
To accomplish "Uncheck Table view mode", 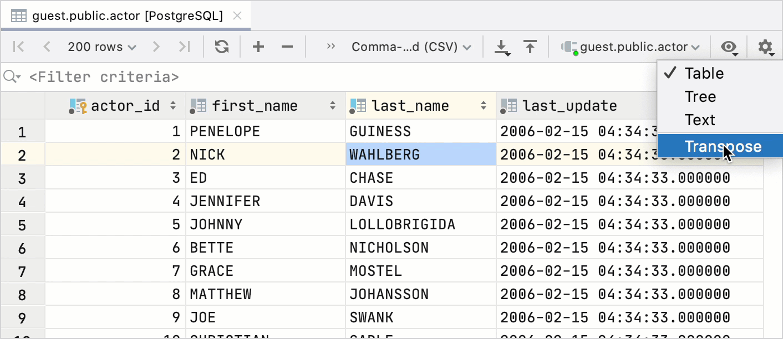I will (705, 73).
